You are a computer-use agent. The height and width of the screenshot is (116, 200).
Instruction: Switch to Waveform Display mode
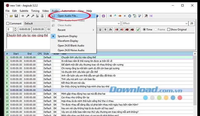click(x=68, y=41)
